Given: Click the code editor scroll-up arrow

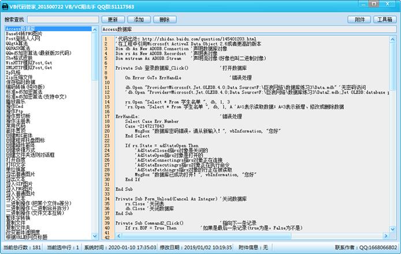Looking at the screenshot, I should pyautogui.click(x=392, y=39).
